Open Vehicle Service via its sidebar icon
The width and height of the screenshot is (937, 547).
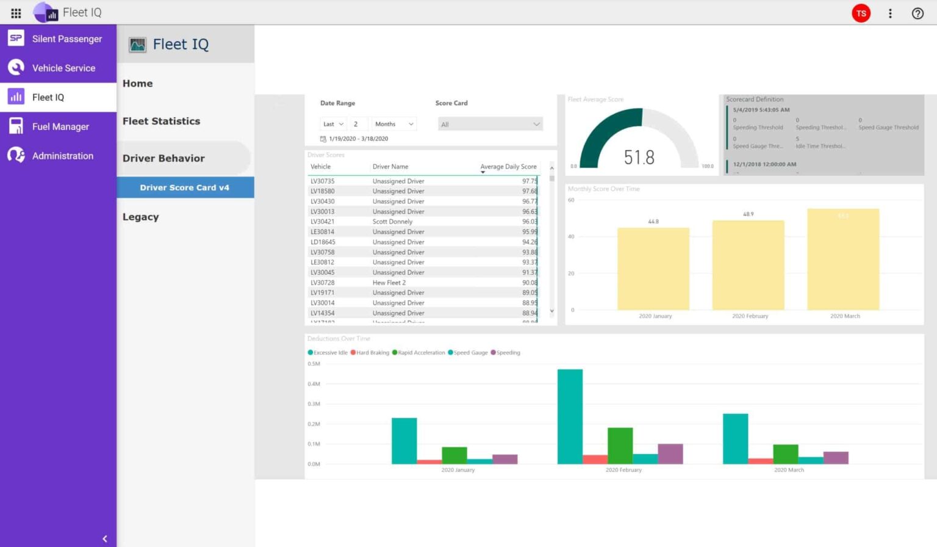tap(16, 68)
